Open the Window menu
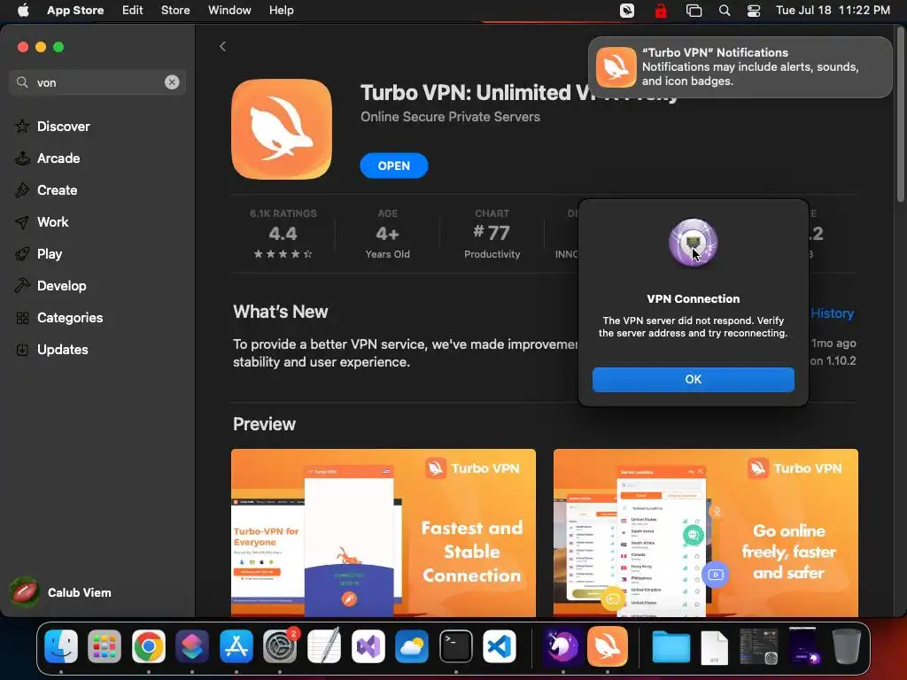The height and width of the screenshot is (680, 907). click(229, 11)
